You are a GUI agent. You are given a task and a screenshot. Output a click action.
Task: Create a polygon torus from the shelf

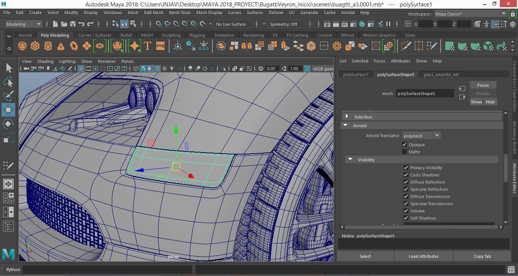[x=74, y=46]
